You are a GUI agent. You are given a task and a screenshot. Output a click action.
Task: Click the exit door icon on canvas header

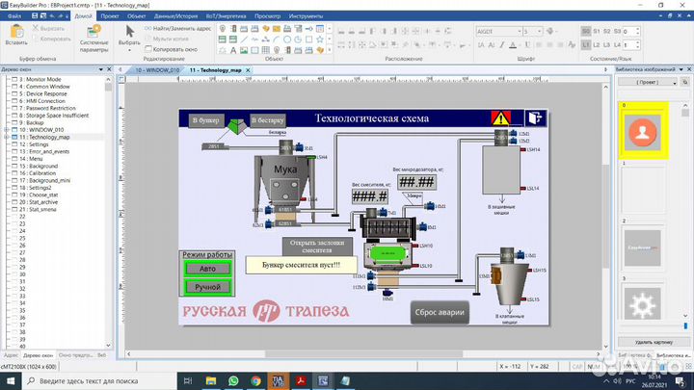[535, 118]
